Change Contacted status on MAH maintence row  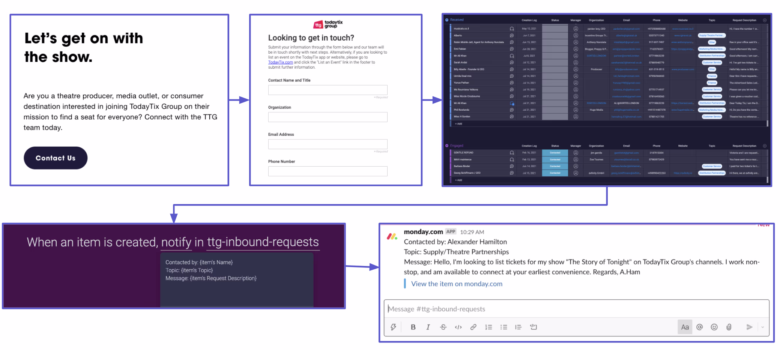(555, 159)
